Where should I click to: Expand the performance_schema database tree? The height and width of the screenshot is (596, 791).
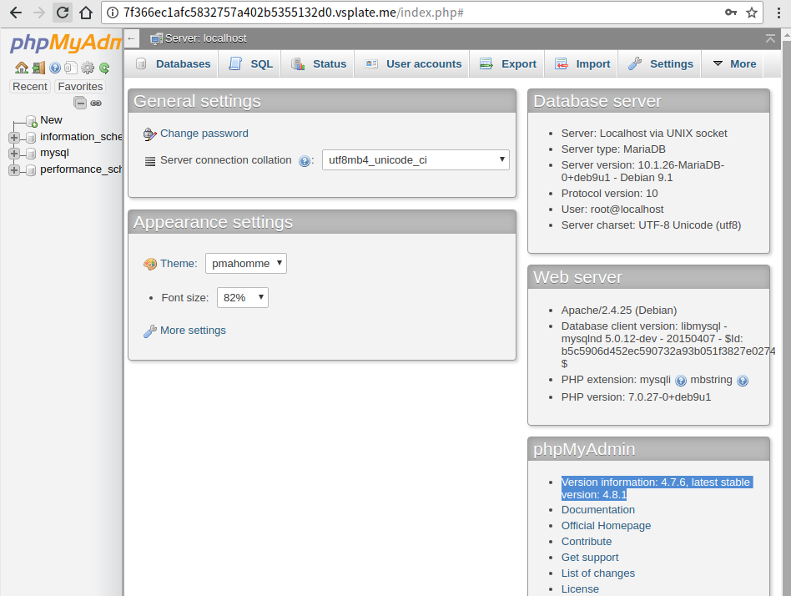[x=14, y=170]
